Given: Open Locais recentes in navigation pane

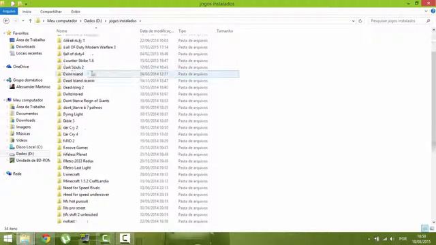Looking at the screenshot, I should click(29, 53).
